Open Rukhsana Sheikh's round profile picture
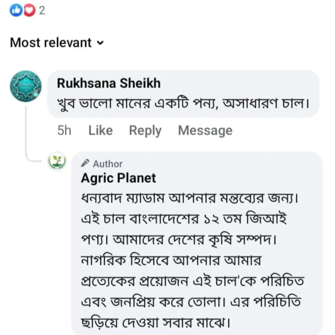Screen dimensions: 335x335 click(x=26, y=86)
